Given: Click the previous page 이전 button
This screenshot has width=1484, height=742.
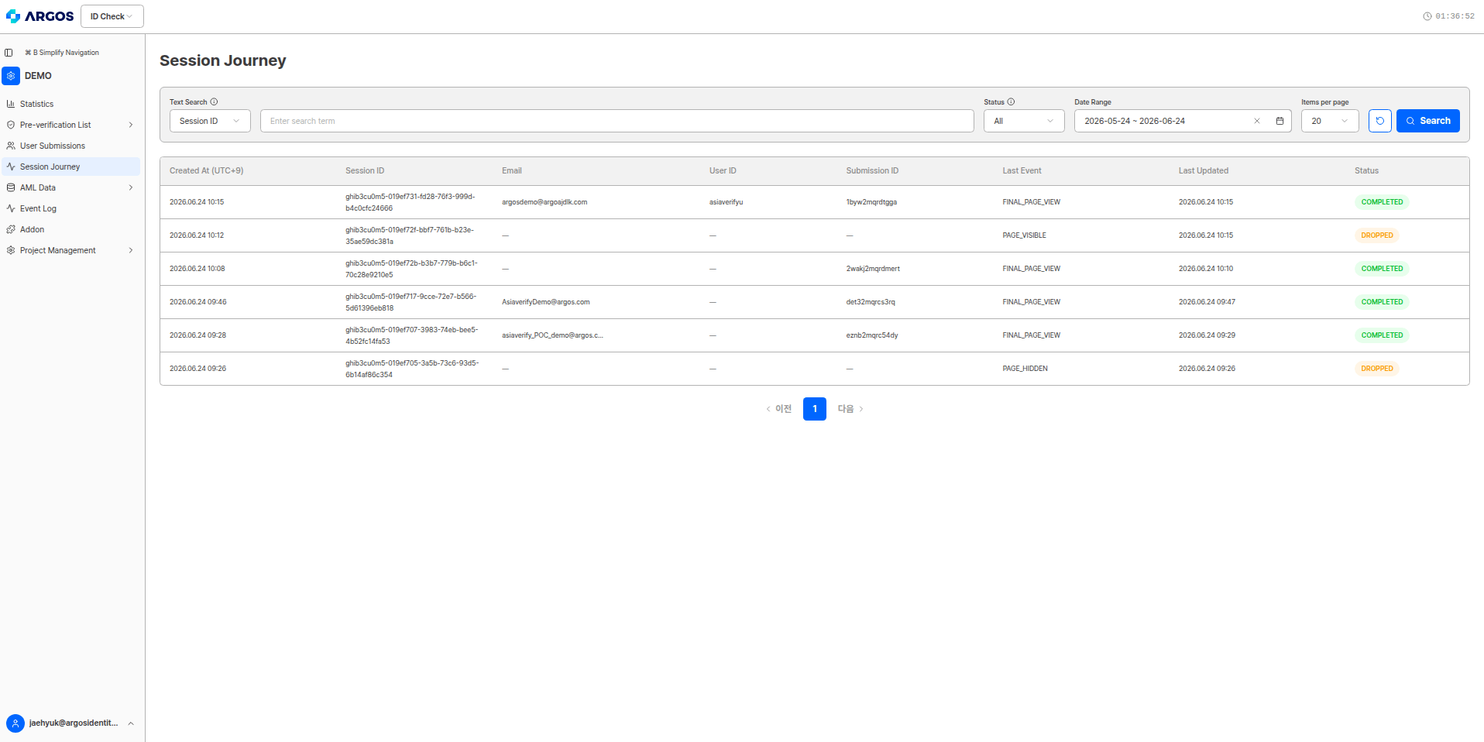Looking at the screenshot, I should tap(778, 409).
